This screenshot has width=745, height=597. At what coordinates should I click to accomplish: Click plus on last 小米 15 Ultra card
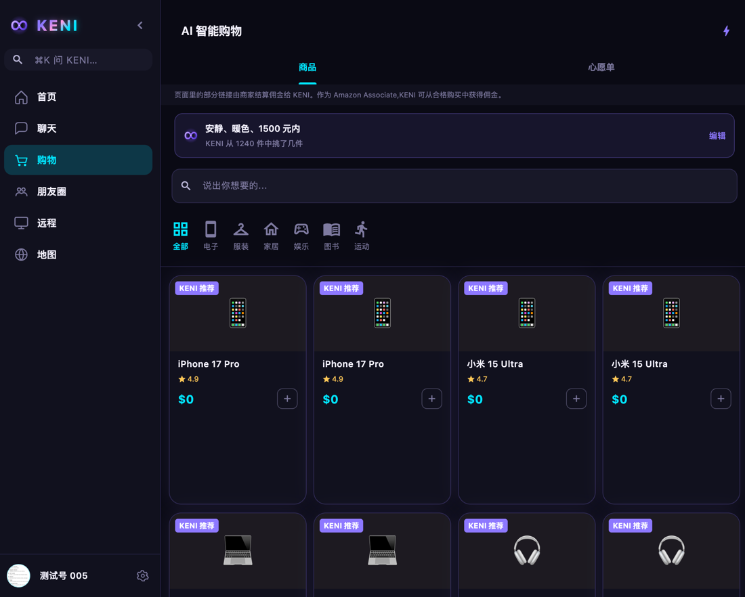pos(721,399)
